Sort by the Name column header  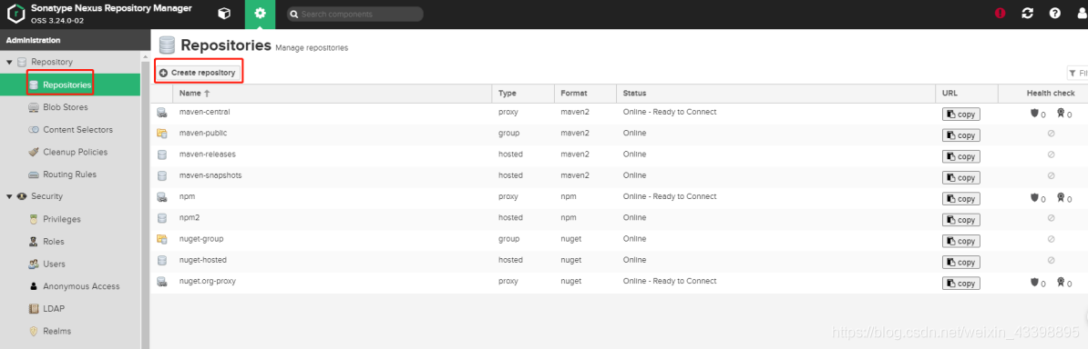[x=332, y=94]
